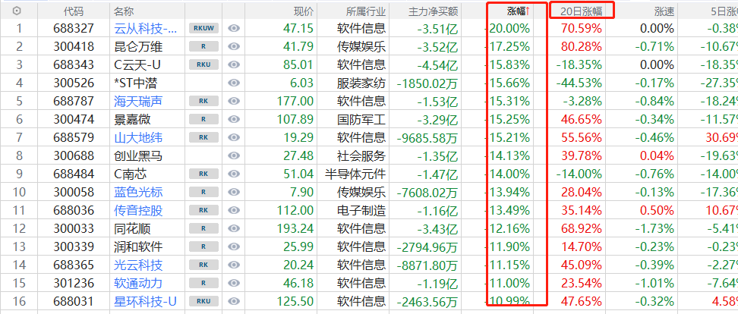Click the R badge beside 润和软件
This screenshot has height=314, width=738.
[203, 246]
